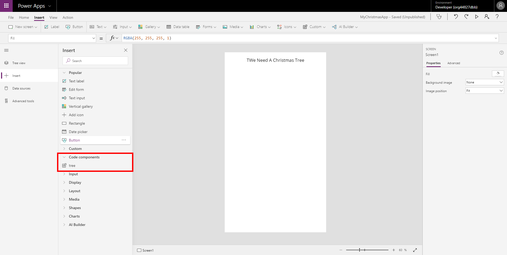Click the Undo icon
The height and width of the screenshot is (255, 507).
[x=456, y=16]
